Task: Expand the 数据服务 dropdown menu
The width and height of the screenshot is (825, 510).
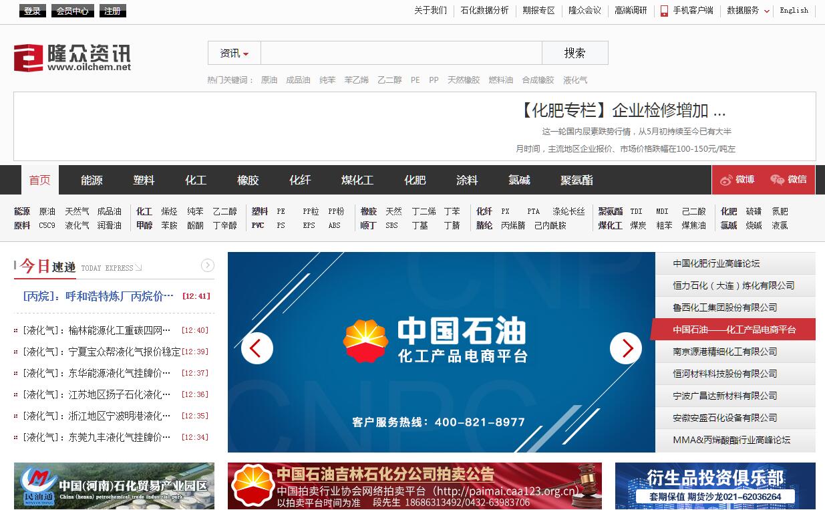Action: pos(748,11)
